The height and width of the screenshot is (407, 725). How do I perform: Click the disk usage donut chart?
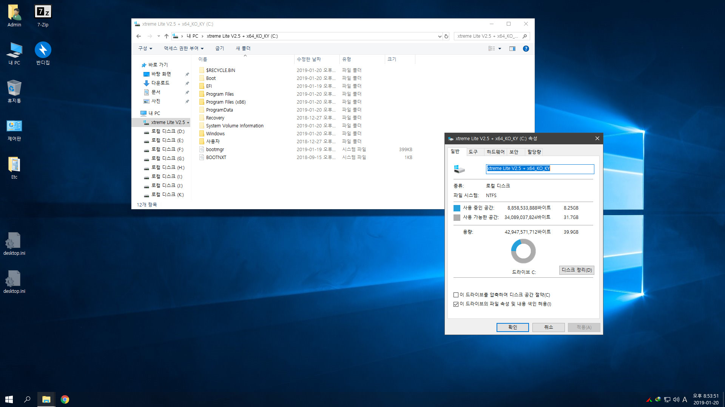(523, 251)
